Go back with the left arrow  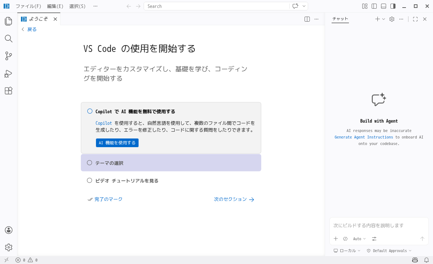129,6
